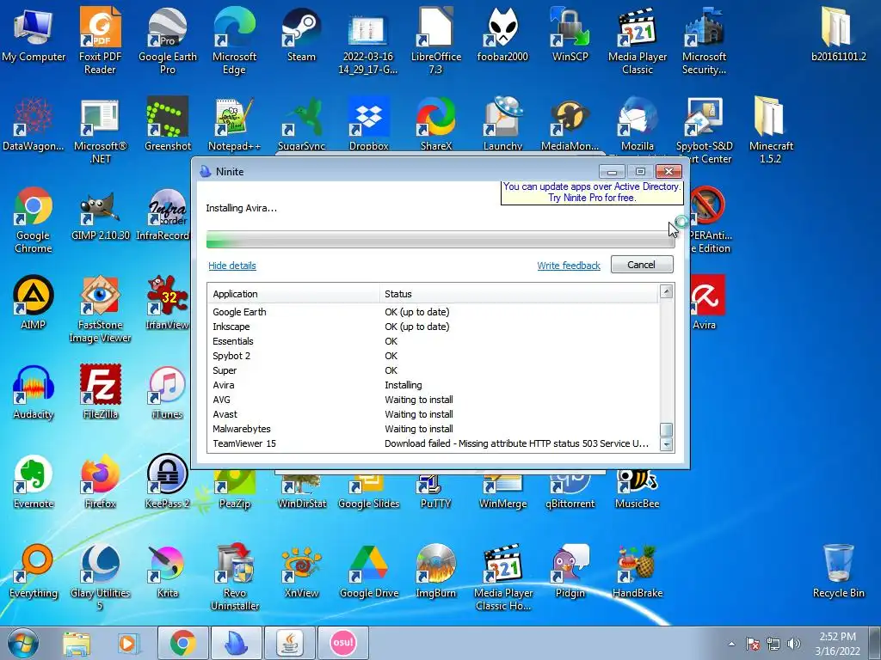Viewport: 881px width, 660px height.
Task: Open Chrome from the taskbar
Action: [x=182, y=643]
